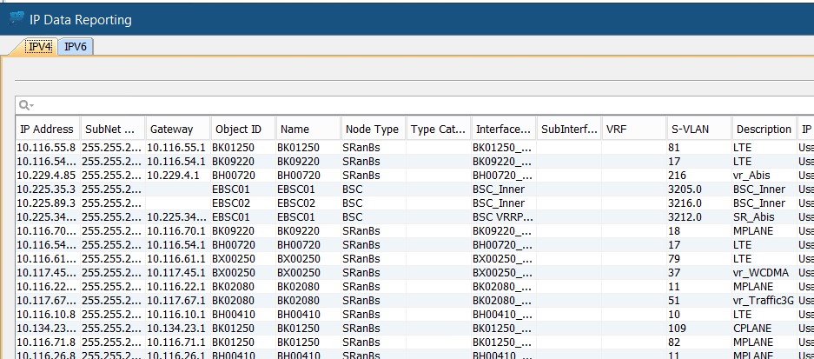
Task: Click the Object ID column header
Action: (x=241, y=129)
